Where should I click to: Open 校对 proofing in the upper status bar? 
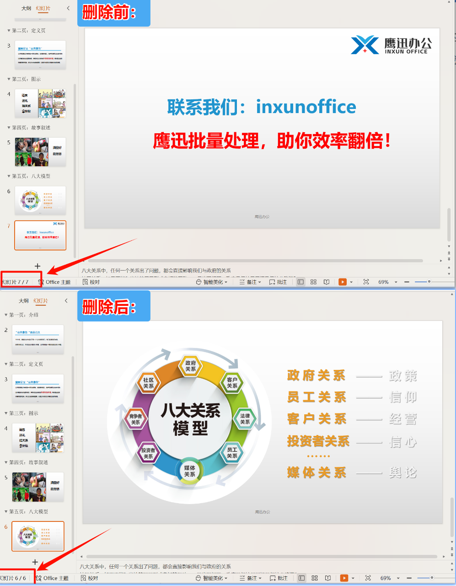click(91, 282)
